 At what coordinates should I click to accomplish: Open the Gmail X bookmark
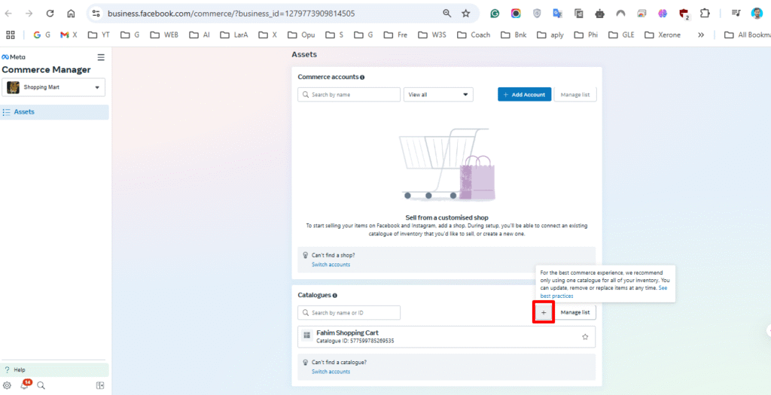[x=69, y=35]
